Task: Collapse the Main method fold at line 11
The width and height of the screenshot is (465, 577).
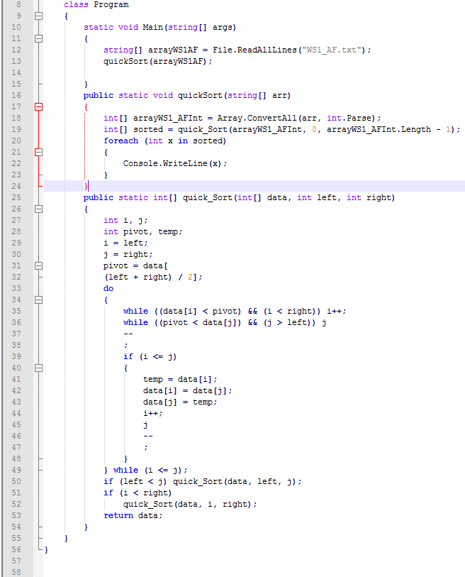Action: [38, 38]
